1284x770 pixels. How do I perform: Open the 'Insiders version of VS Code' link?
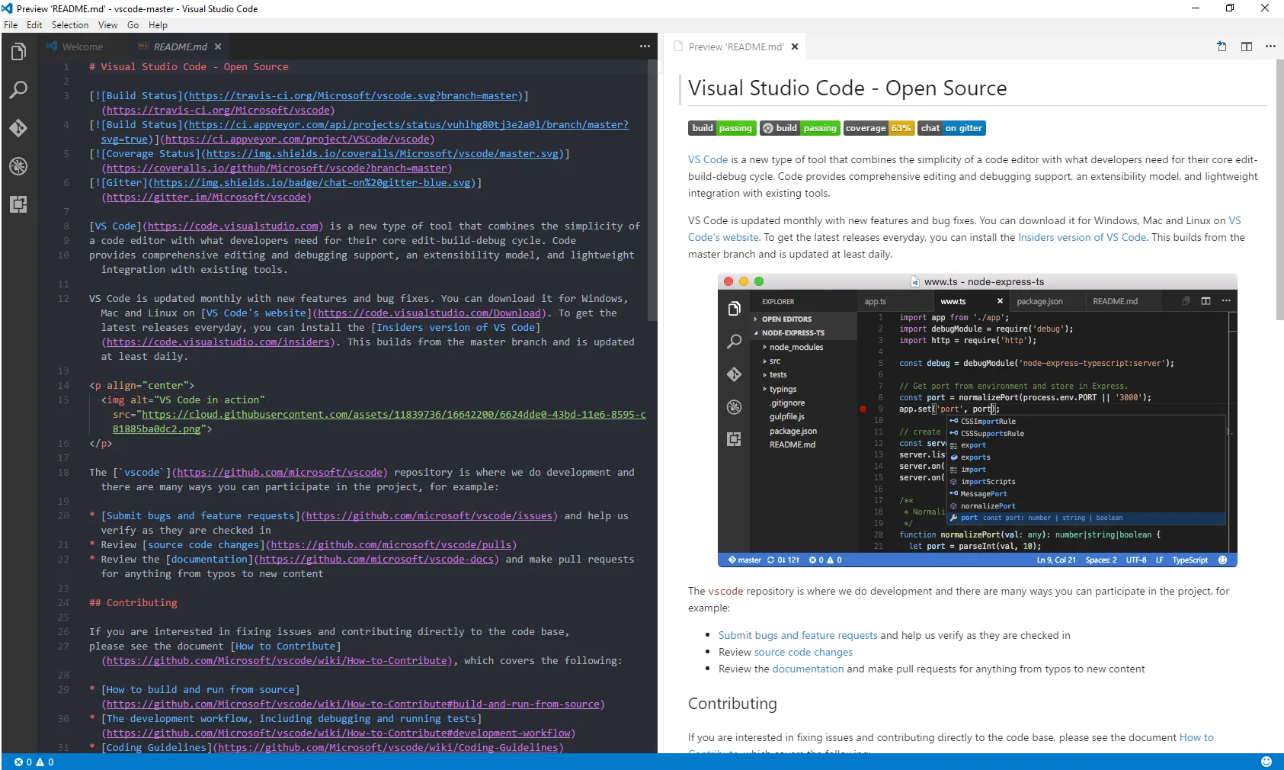click(1082, 237)
